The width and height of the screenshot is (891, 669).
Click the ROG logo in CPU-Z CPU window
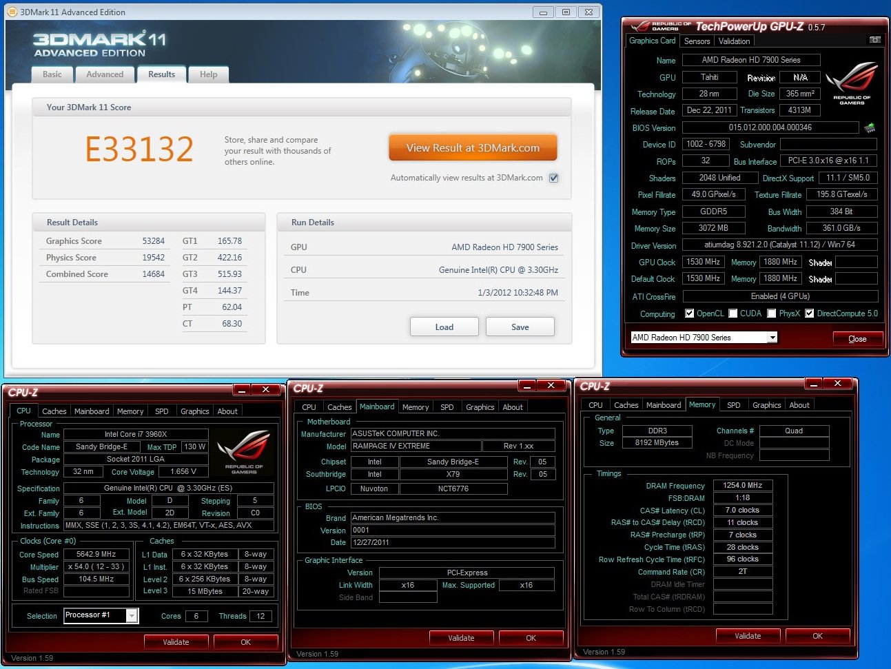coord(244,451)
